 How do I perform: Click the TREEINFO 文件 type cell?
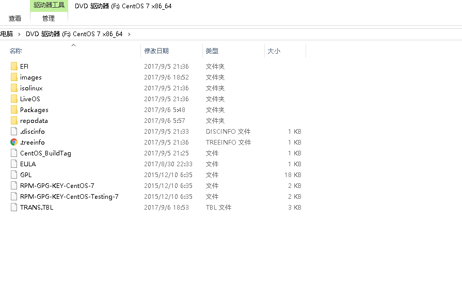[229, 143]
